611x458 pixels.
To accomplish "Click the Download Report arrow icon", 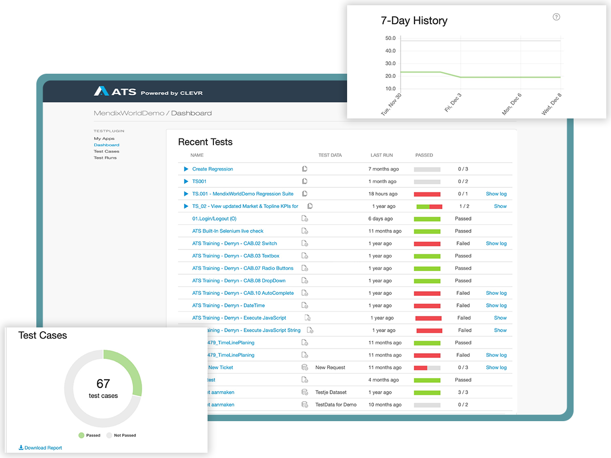I will (21, 447).
